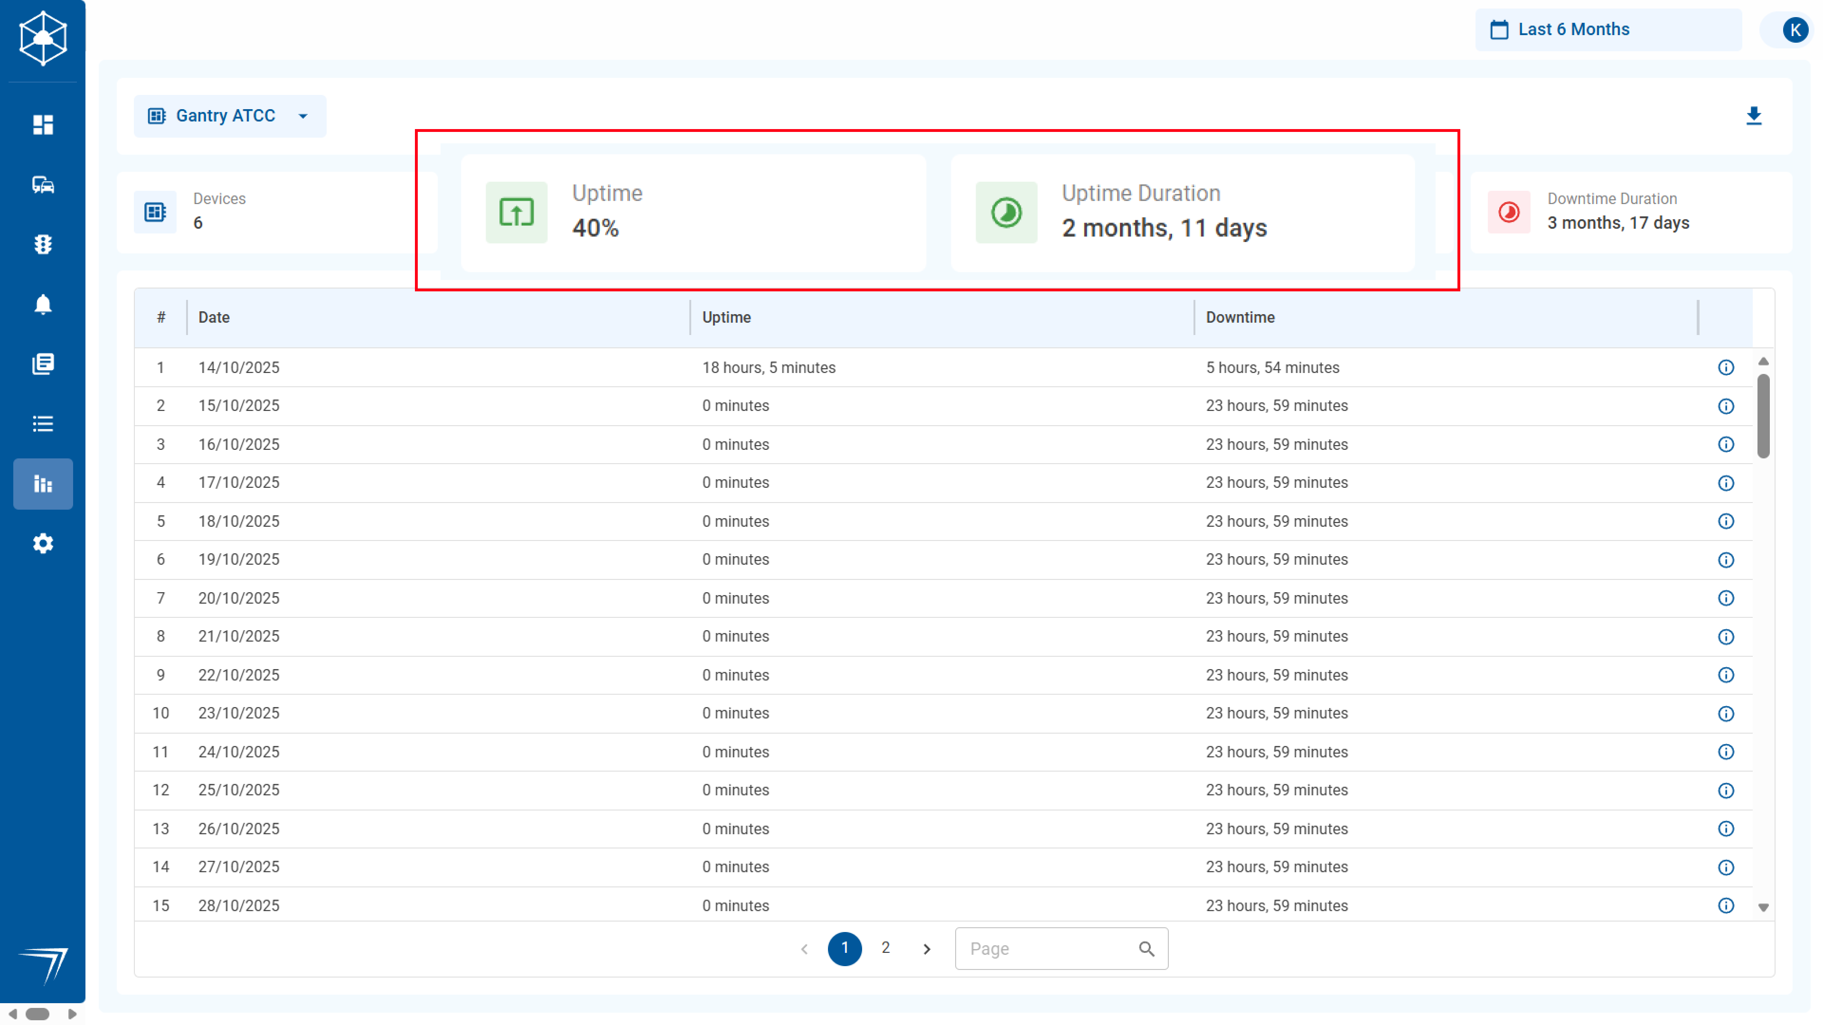Open the user avatar K menu

pyautogui.click(x=1795, y=30)
